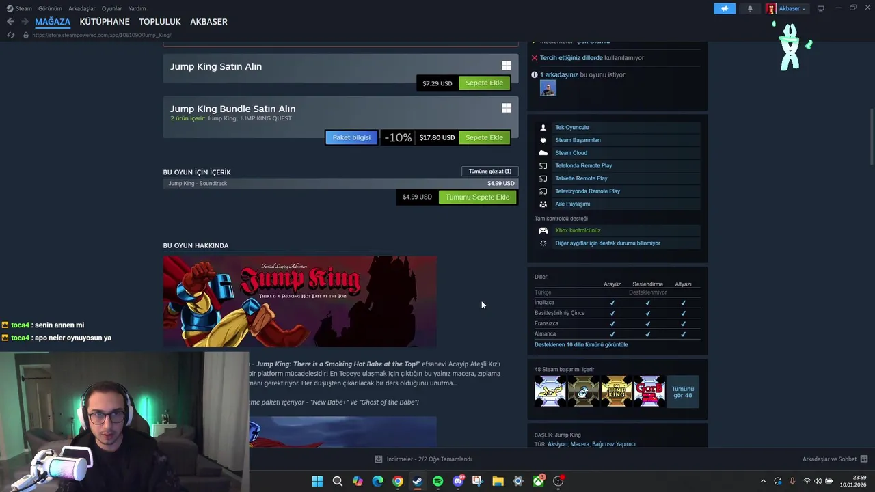875x492 pixels.
Task: Open Windows taskbar search
Action: pos(338,481)
